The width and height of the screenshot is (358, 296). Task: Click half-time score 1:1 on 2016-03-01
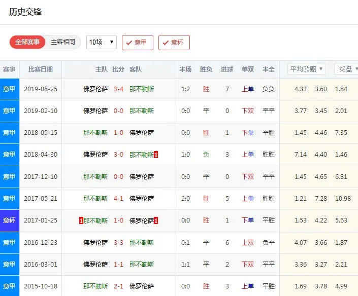pos(185,265)
